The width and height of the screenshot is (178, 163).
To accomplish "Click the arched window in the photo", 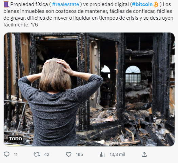I will tap(133, 76).
